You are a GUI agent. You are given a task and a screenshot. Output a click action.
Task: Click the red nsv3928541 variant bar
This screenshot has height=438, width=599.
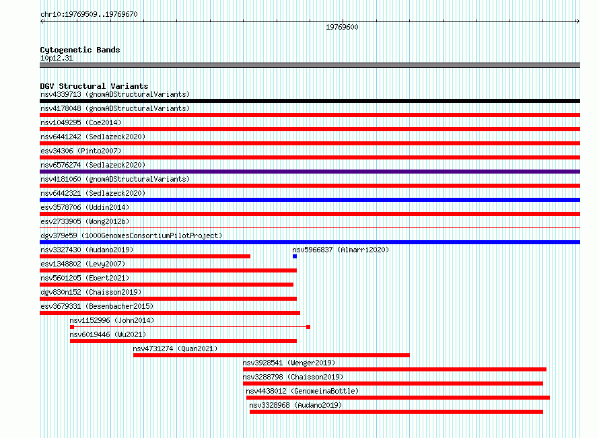point(394,369)
